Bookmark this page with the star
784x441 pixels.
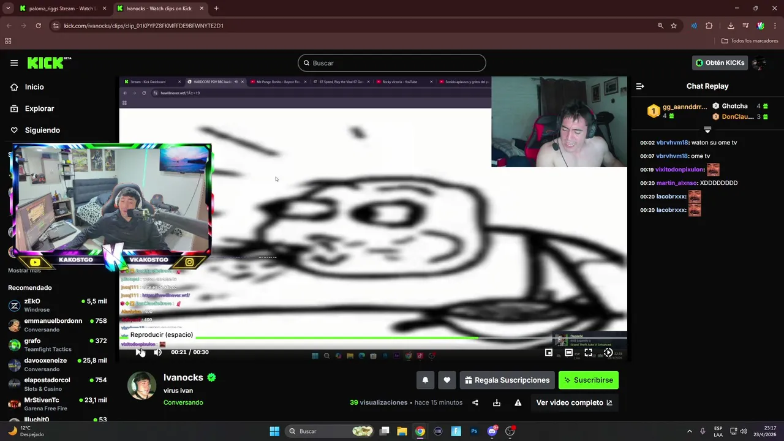click(674, 26)
